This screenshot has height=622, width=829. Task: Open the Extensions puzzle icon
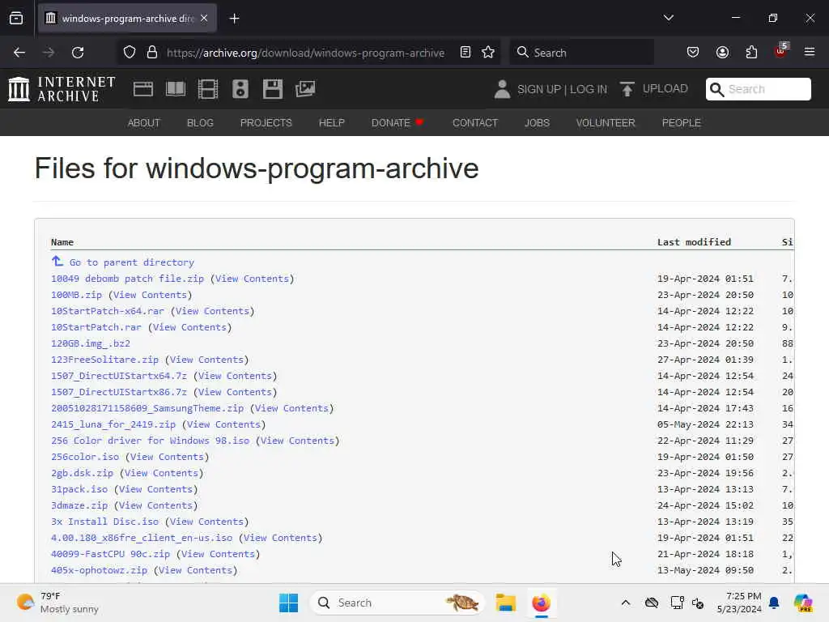[751, 53]
